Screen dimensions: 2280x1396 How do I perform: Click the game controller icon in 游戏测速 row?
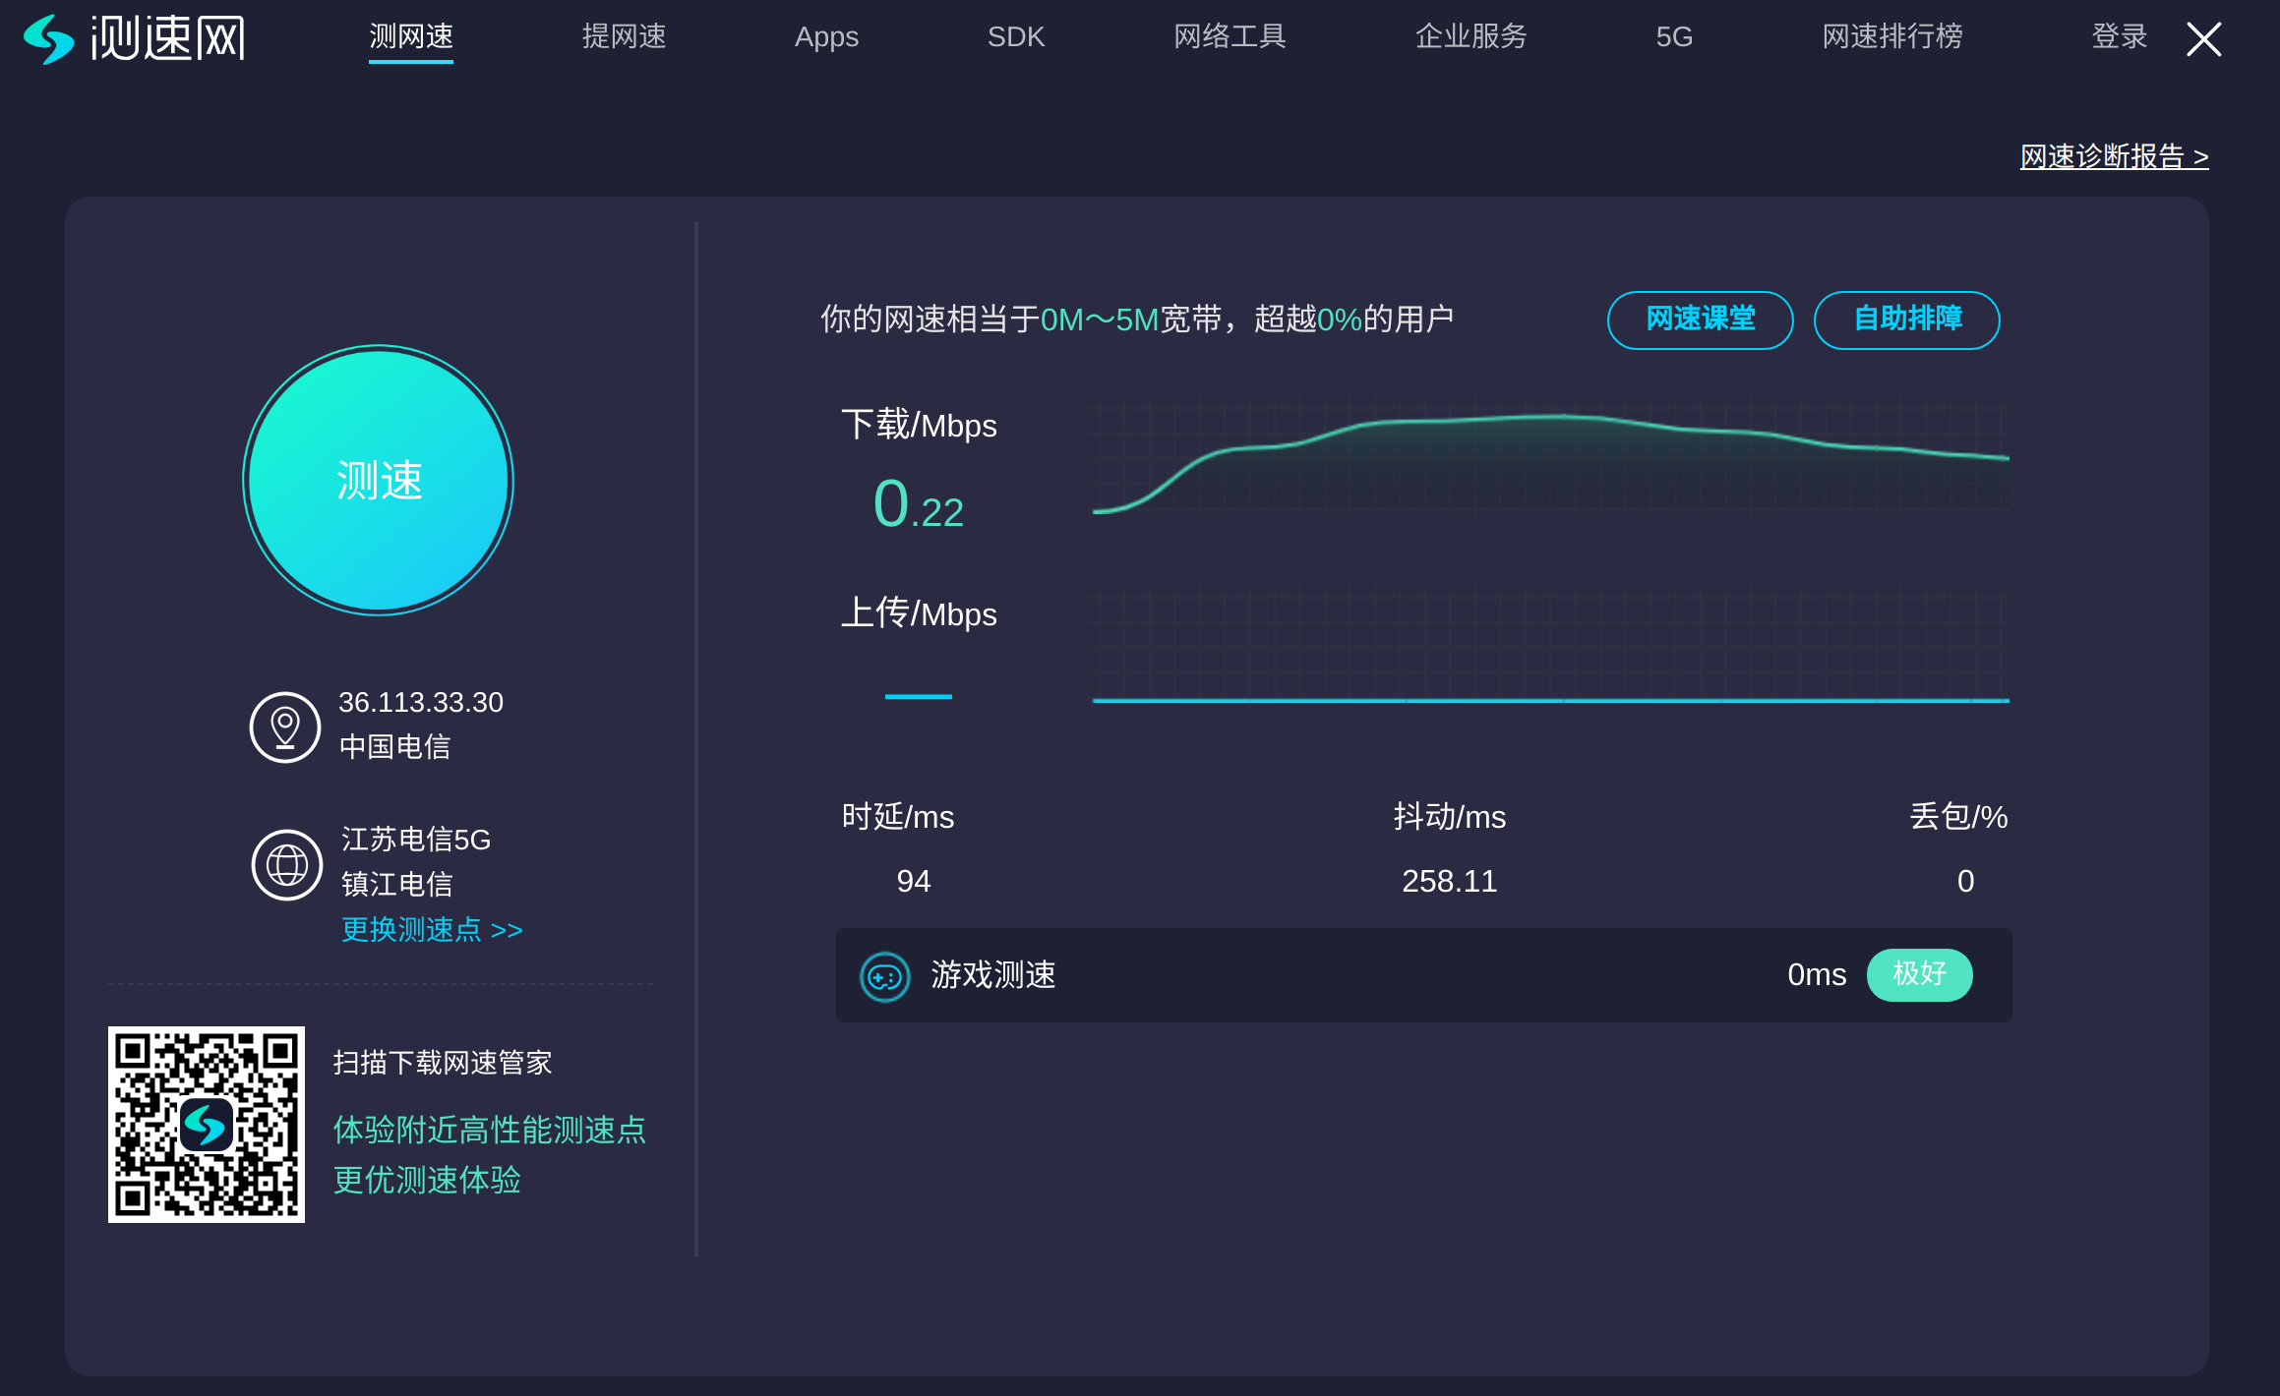click(x=885, y=976)
